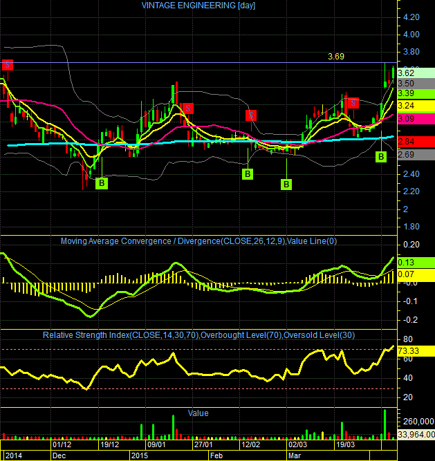Click the 27/01 date label
This screenshot has width=435, height=461.
pyautogui.click(x=203, y=444)
